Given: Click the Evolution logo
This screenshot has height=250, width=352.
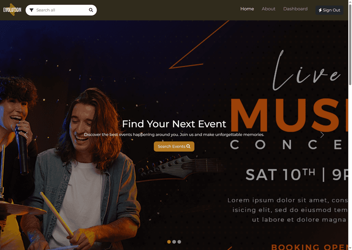Looking at the screenshot, I should [12, 10].
